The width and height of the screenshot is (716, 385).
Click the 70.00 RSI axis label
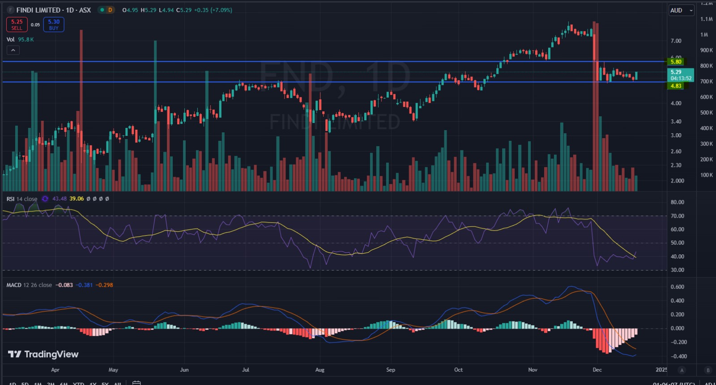(x=677, y=216)
